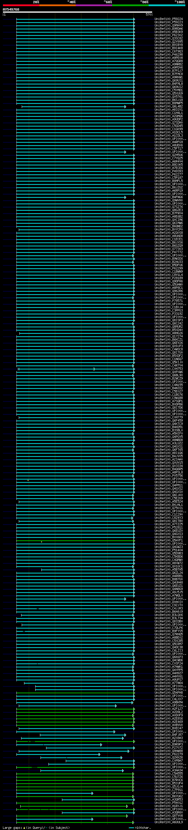Viewport: 188px width, 830px height.
Task: Select hit label UniRef100_A0D0F9
Action: [169, 715]
